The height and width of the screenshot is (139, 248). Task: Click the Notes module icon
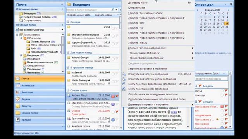[18, 106]
